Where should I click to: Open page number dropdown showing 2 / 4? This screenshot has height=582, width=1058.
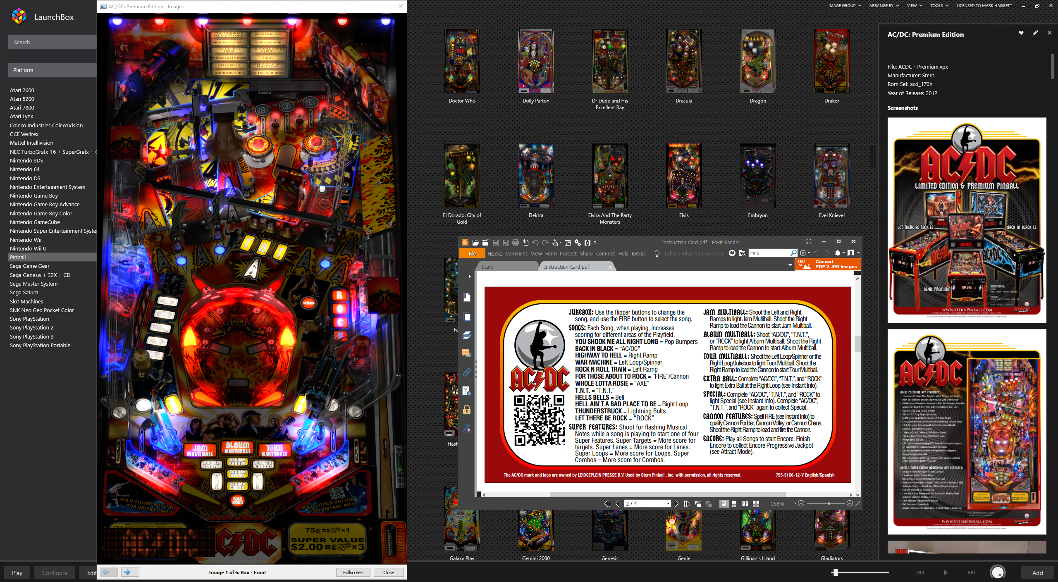pyautogui.click(x=668, y=503)
